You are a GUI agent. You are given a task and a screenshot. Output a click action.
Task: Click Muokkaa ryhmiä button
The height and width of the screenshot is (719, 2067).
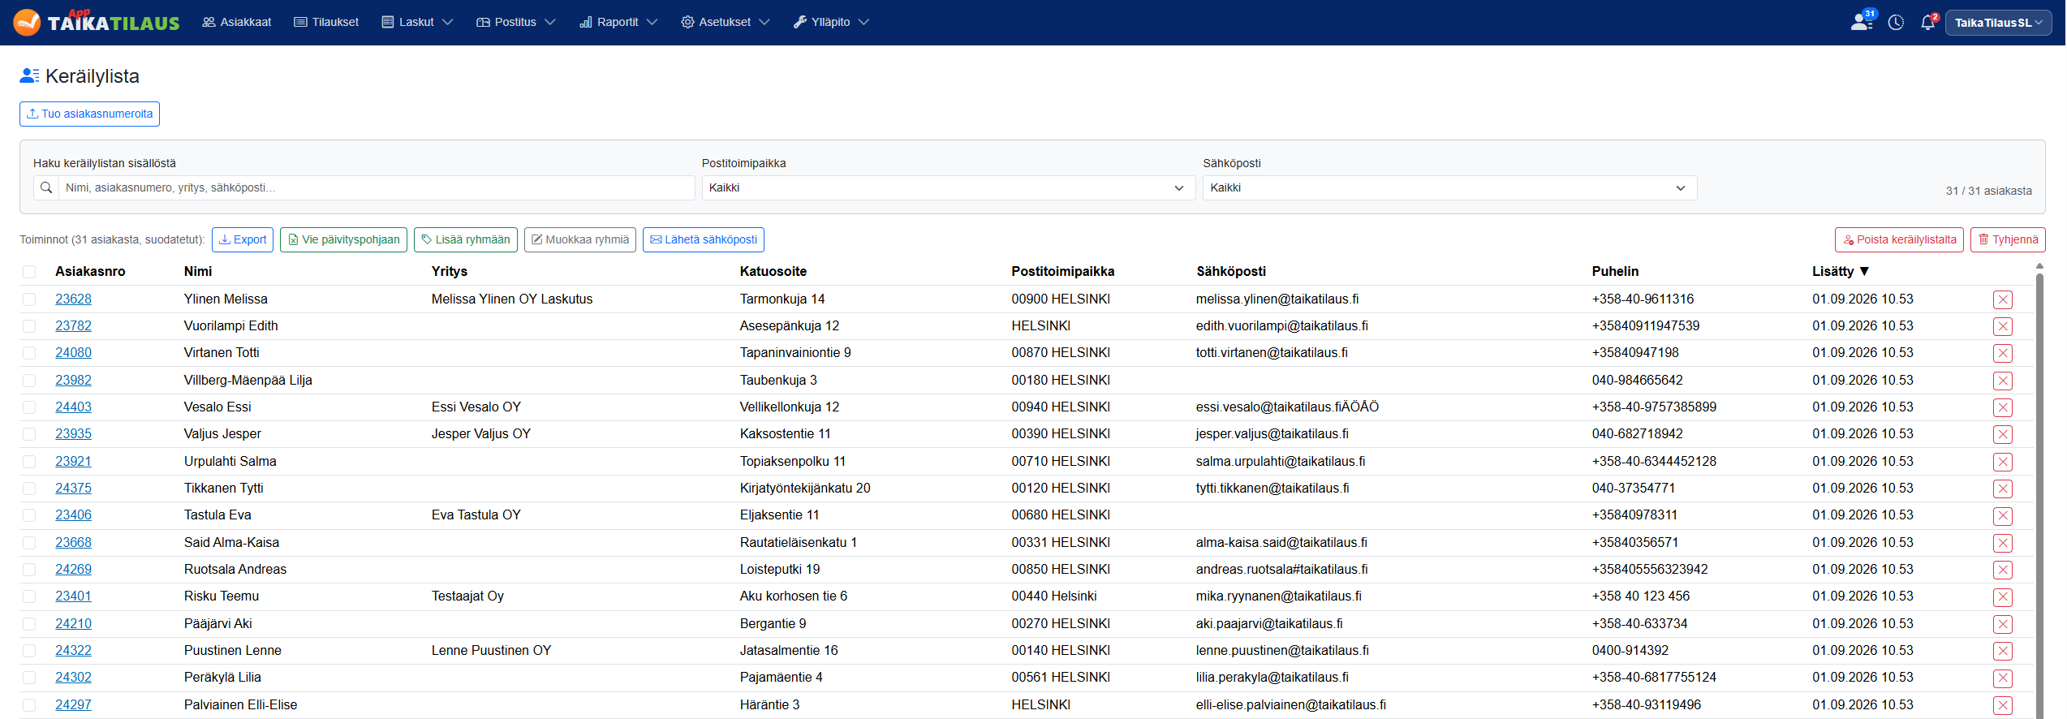coord(580,239)
